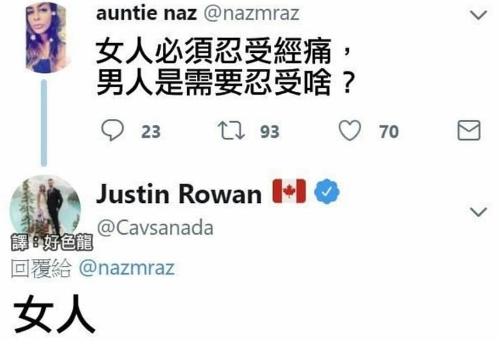Open the @nazmraz handle in header
The width and height of the screenshot is (499, 340).
tap(252, 14)
